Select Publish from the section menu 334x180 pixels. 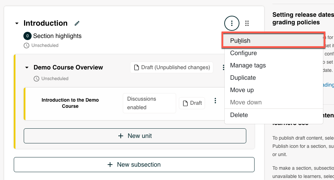[240, 41]
